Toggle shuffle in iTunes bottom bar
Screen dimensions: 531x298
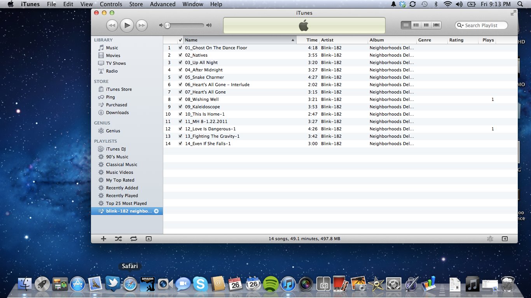(x=119, y=239)
